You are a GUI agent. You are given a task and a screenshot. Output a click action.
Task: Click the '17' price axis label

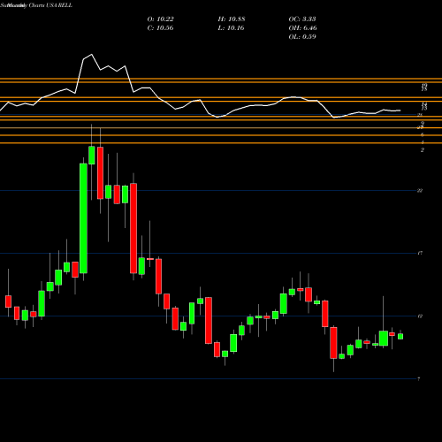420,253
